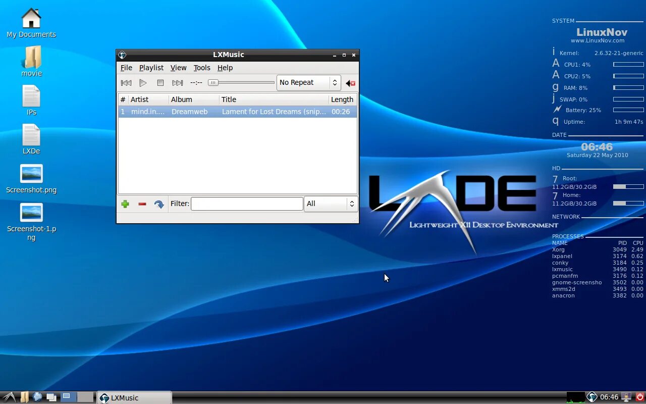The height and width of the screenshot is (404, 646).
Task: Click the # column header
Action: 123,99
